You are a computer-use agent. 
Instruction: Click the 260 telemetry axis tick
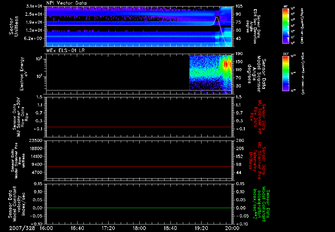pos(239,140)
